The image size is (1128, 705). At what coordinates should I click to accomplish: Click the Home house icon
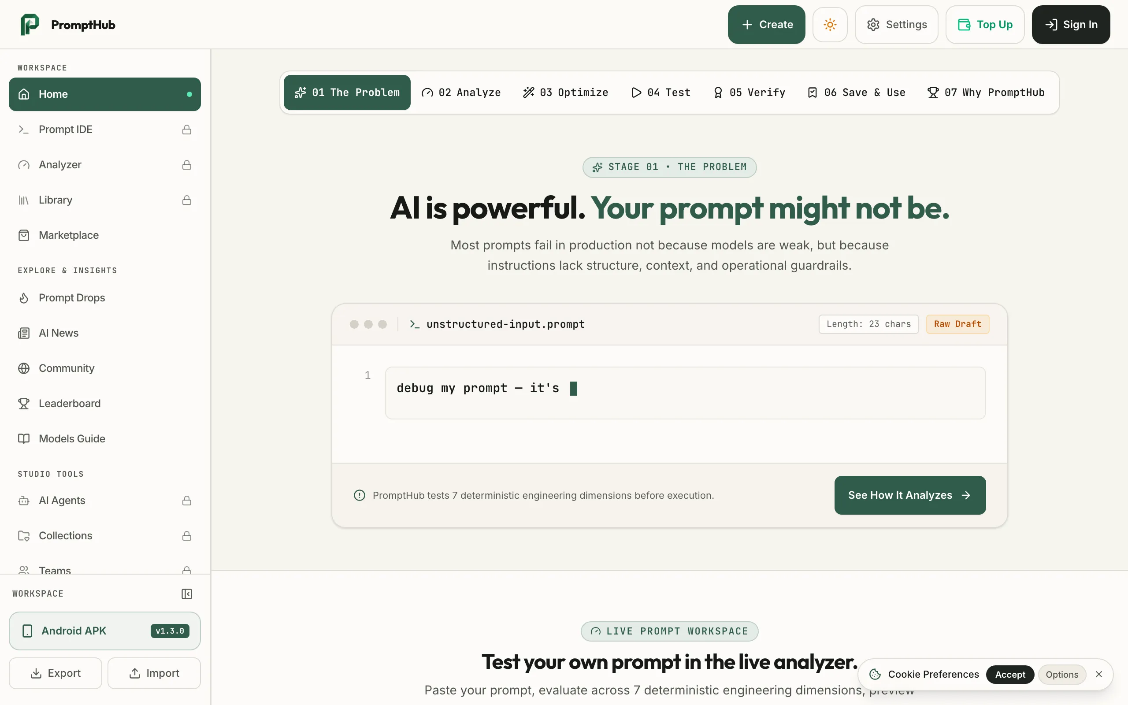coord(24,94)
